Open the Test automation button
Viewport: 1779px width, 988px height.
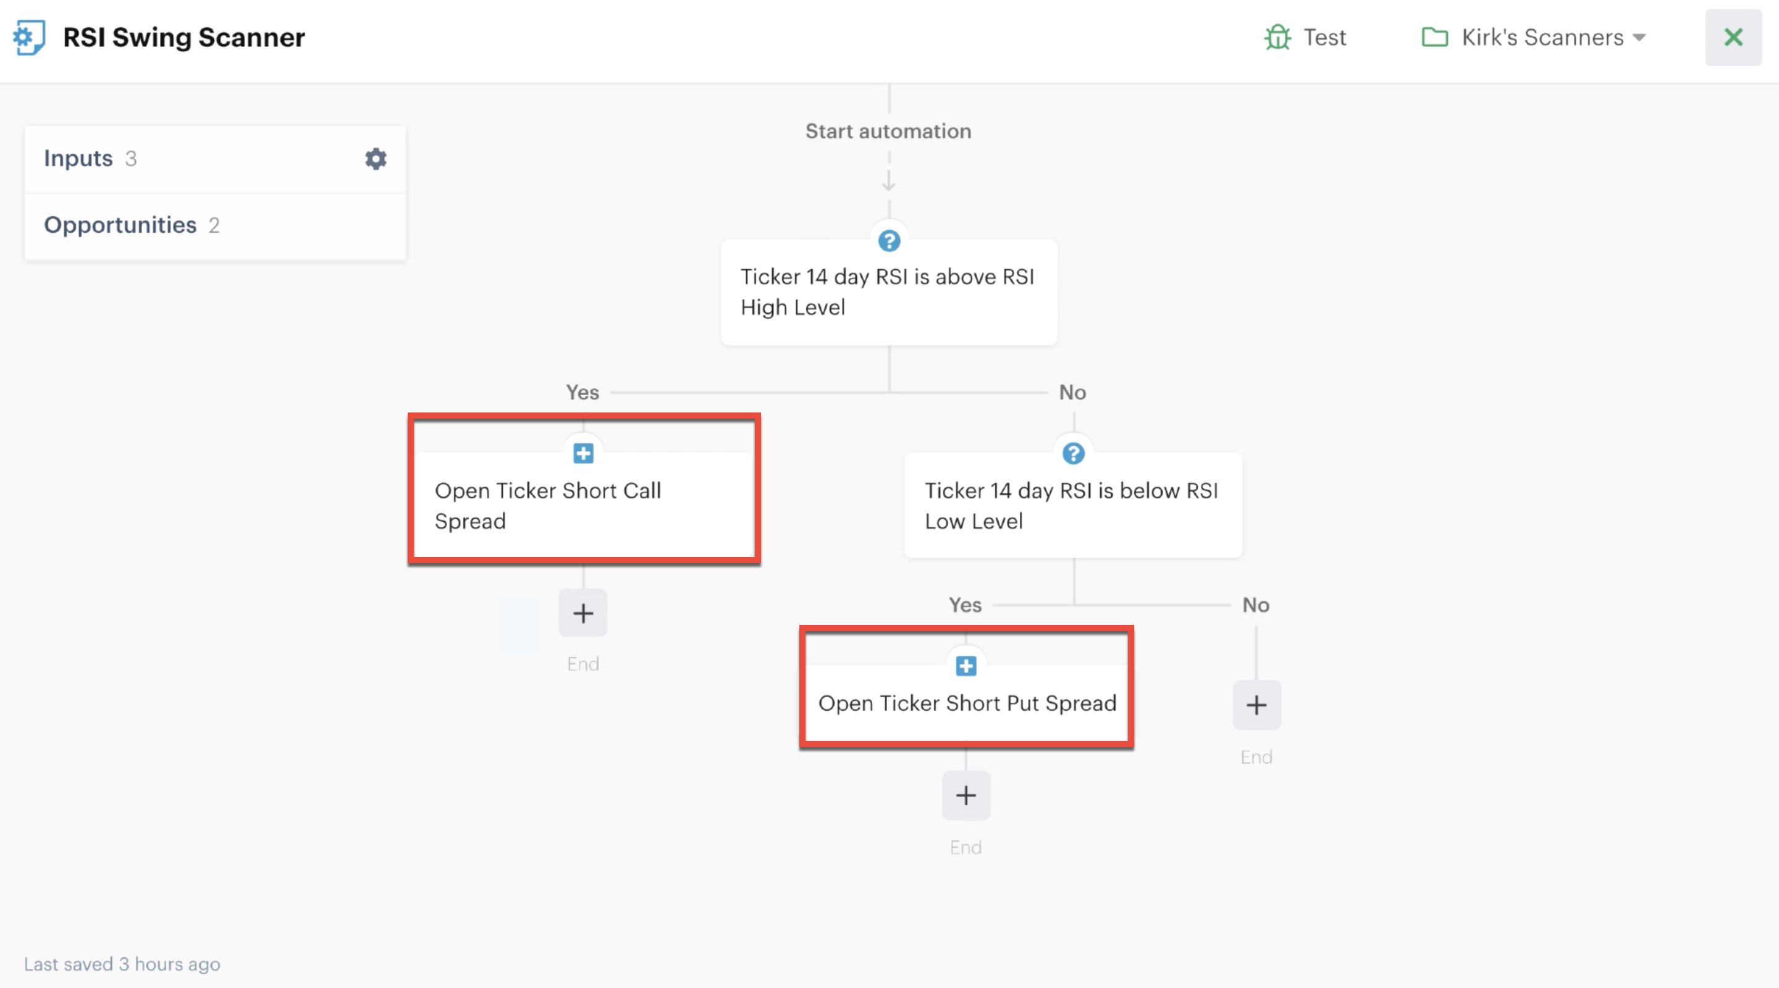point(1305,37)
